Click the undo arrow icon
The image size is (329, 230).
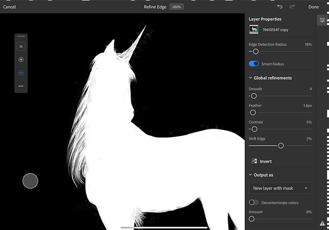coord(280,7)
